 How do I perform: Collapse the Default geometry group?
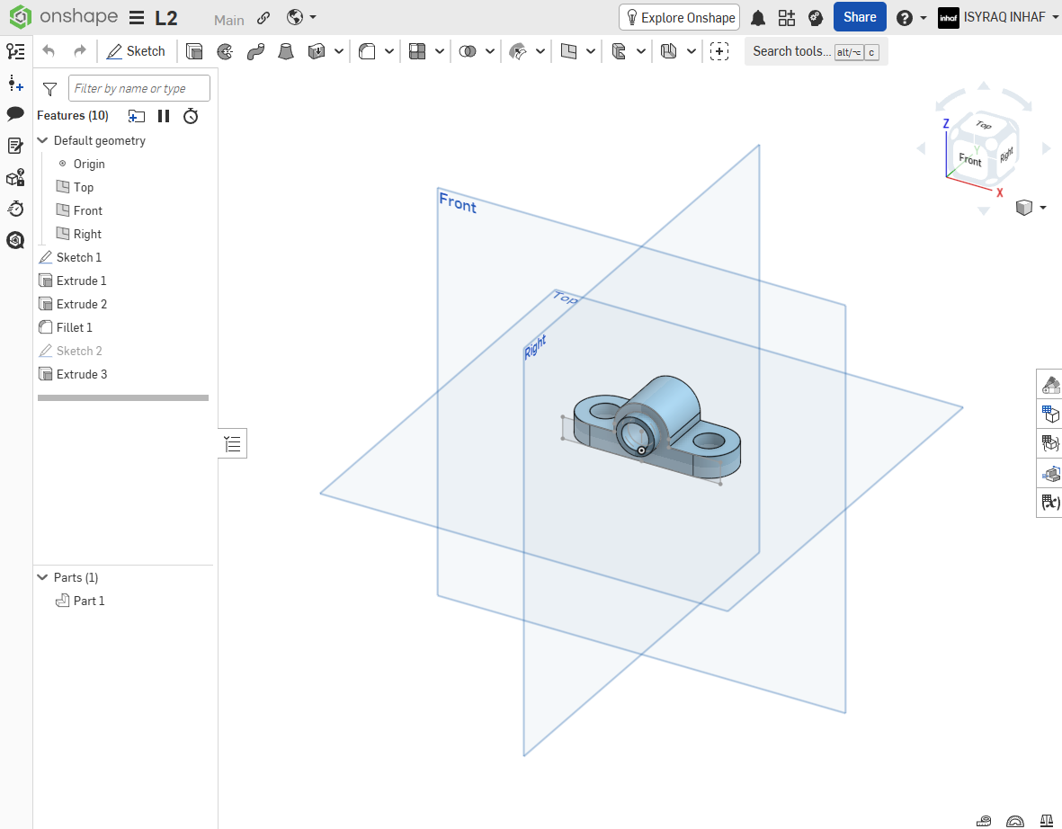(x=42, y=140)
